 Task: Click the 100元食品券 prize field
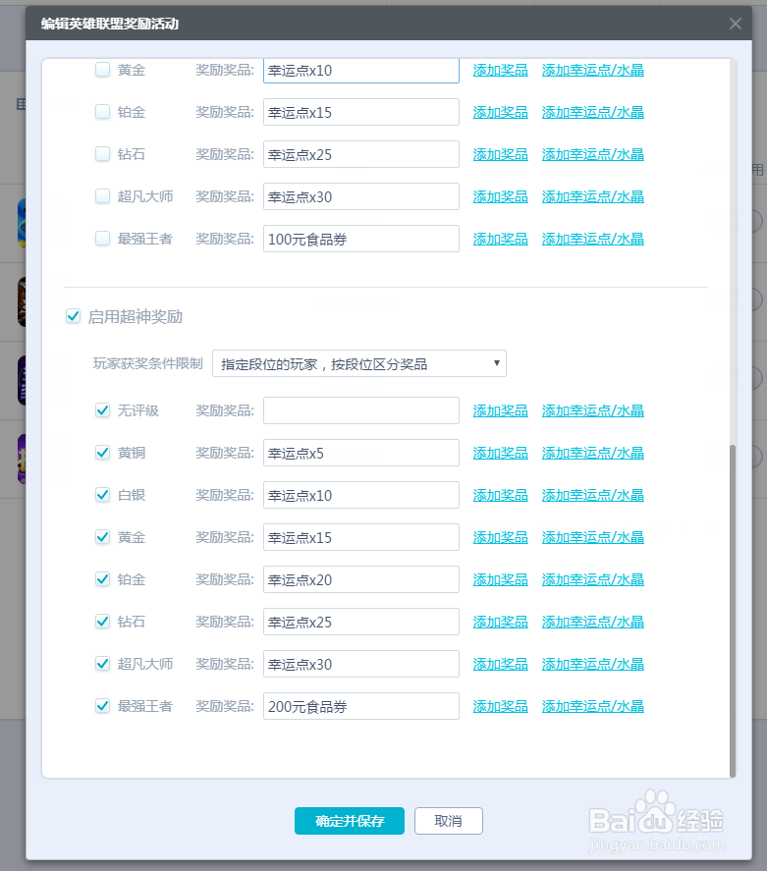361,239
